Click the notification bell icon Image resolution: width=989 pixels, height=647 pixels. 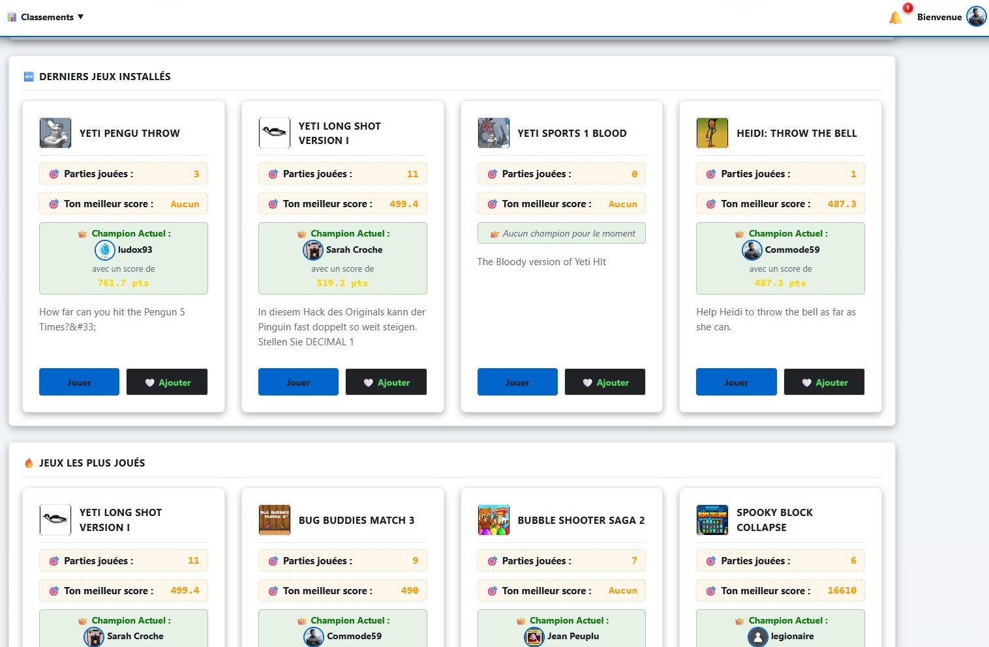pyautogui.click(x=896, y=18)
